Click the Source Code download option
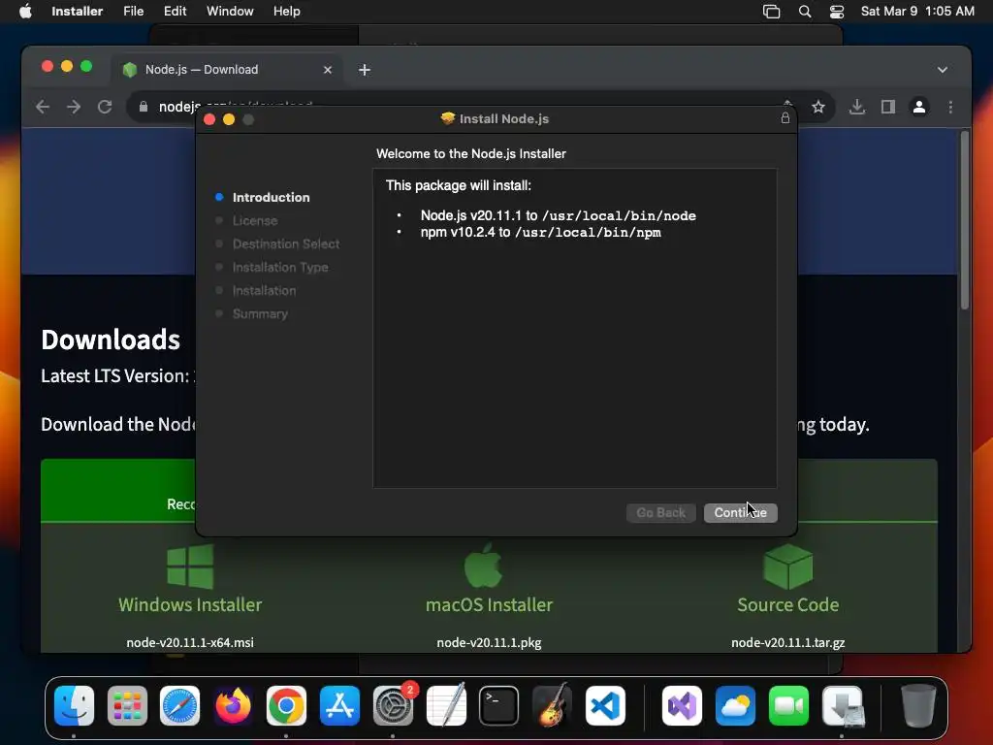Viewport: 993px width, 745px height. 787,604
